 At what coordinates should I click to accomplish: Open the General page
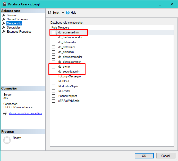point(12,15)
